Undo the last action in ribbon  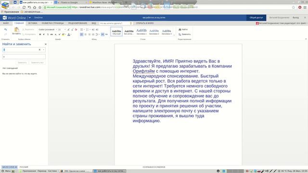click(x=5, y=30)
